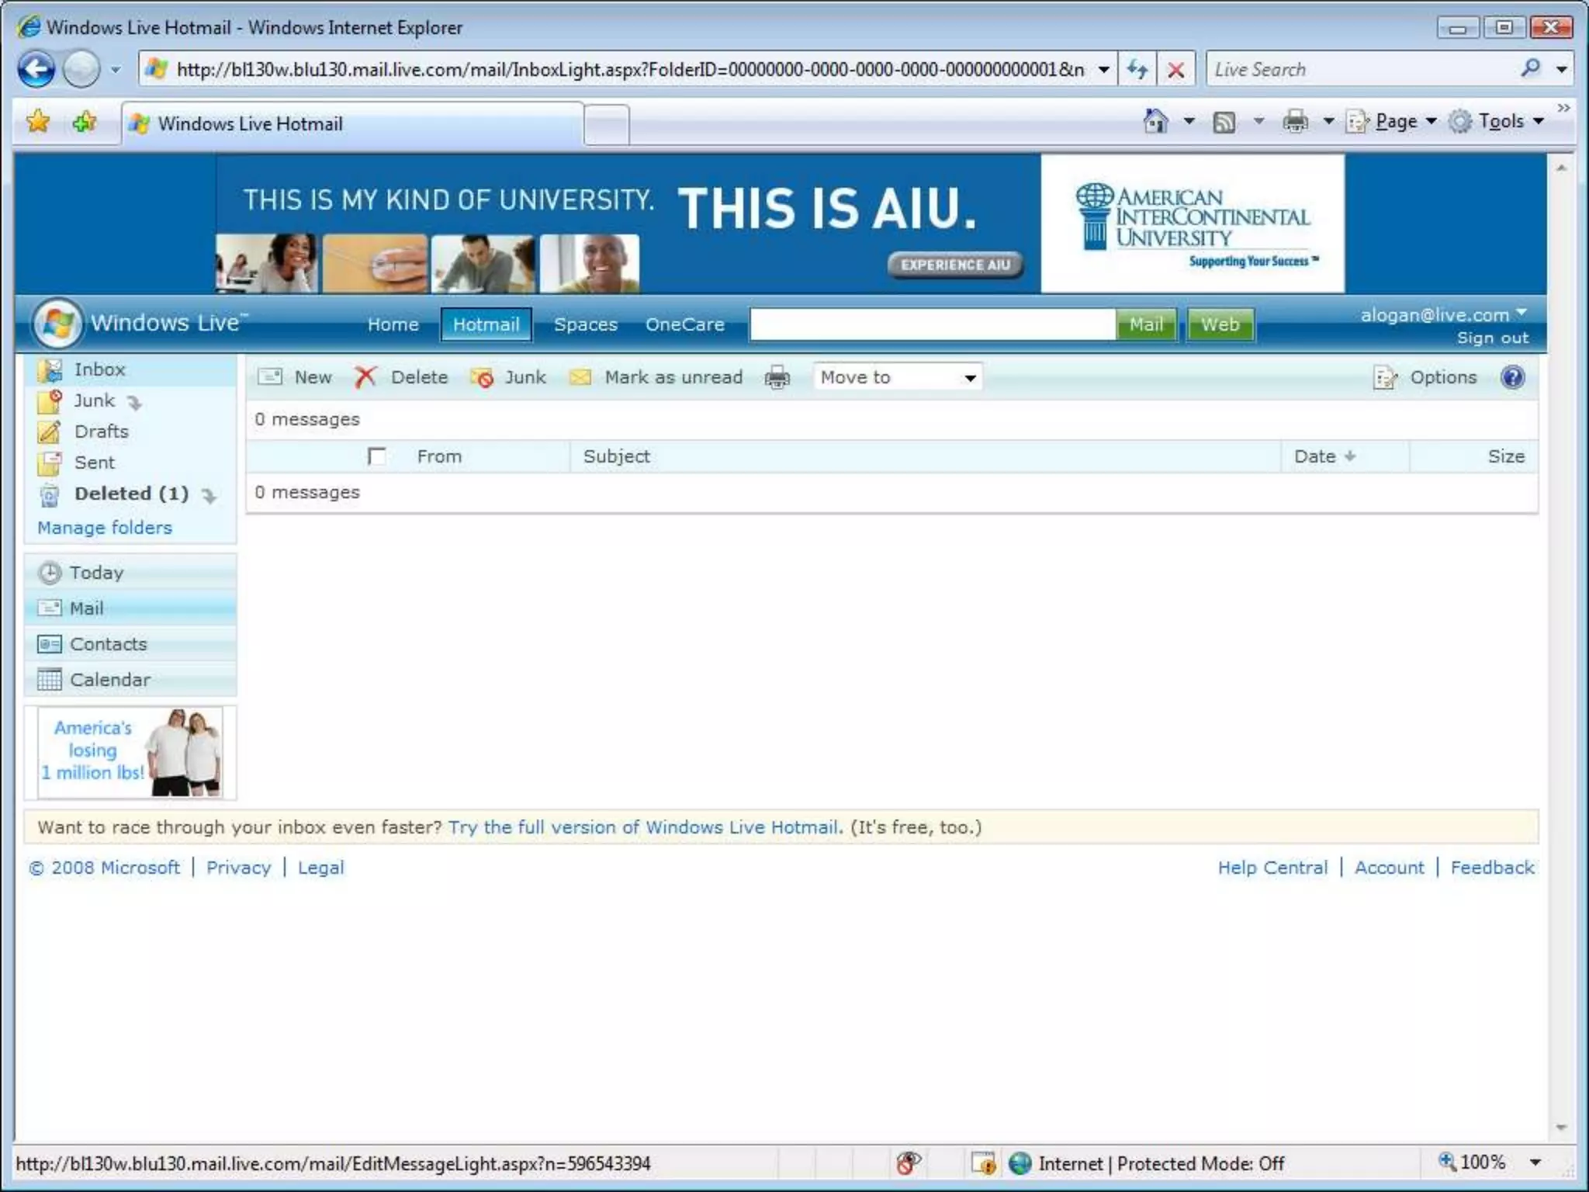1589x1192 pixels.
Task: Toggle the select-all messages checkbox
Action: (x=377, y=456)
